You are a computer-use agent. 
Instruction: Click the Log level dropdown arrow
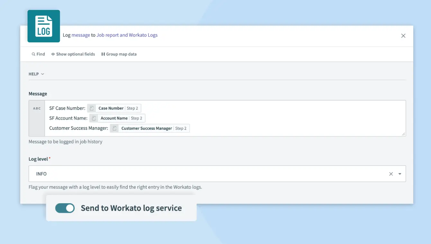[400, 174]
